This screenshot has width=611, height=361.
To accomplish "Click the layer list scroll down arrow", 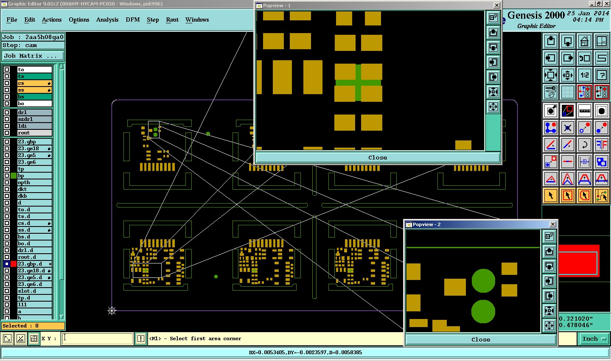I will (62, 317).
